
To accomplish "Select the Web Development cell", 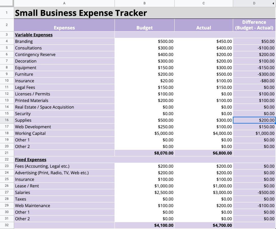I will point(64,127).
